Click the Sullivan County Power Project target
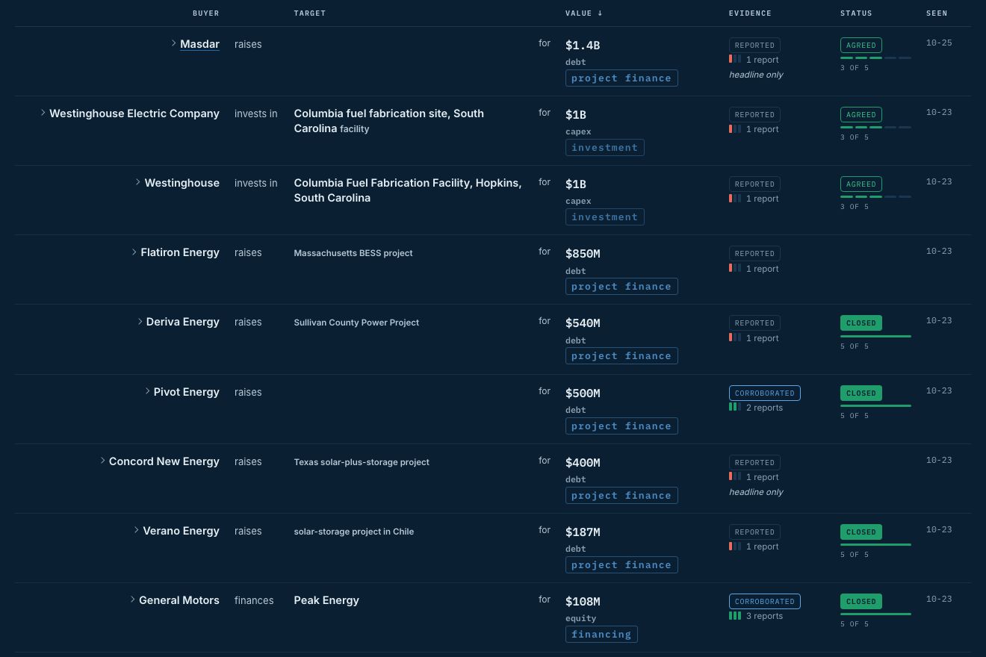Image resolution: width=986 pixels, height=657 pixels. coord(356,323)
